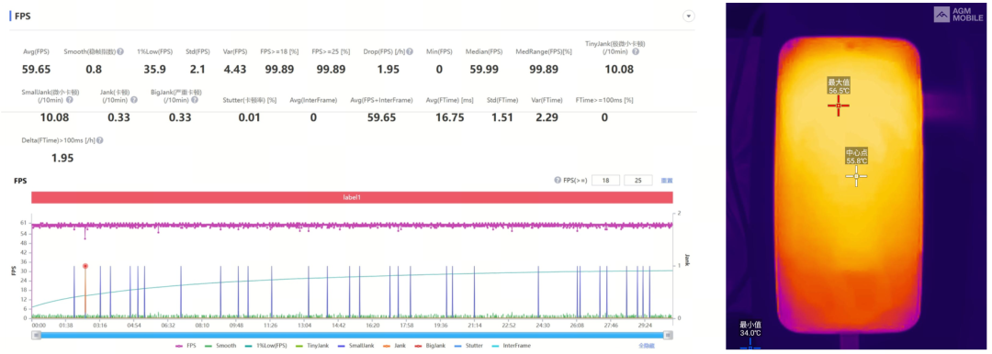The image size is (992, 354).
Task: Click the Std(FTime) value 1.51
Action: coord(502,117)
